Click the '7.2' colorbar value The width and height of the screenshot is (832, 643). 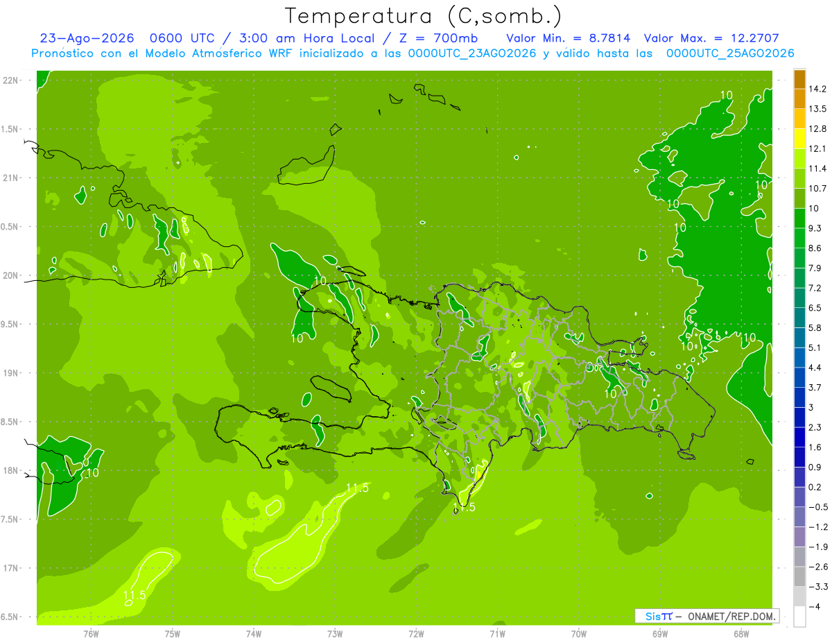(815, 288)
